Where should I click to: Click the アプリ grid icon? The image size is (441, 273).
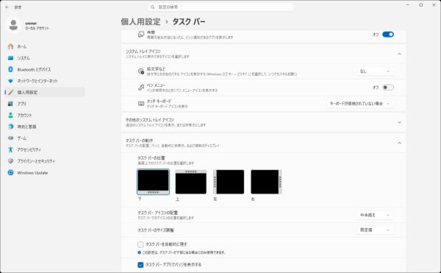coord(10,104)
